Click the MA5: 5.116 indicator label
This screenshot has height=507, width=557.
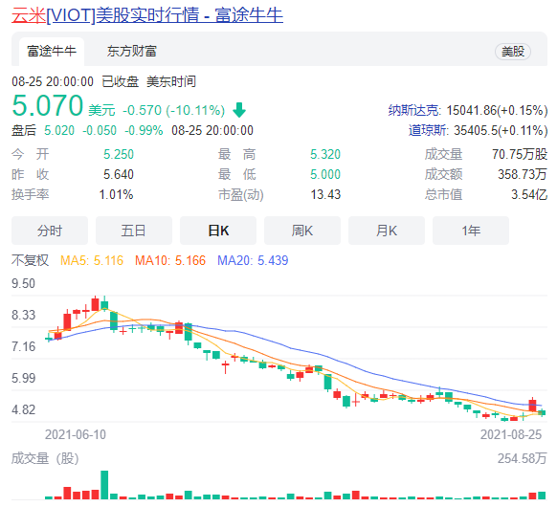[92, 260]
